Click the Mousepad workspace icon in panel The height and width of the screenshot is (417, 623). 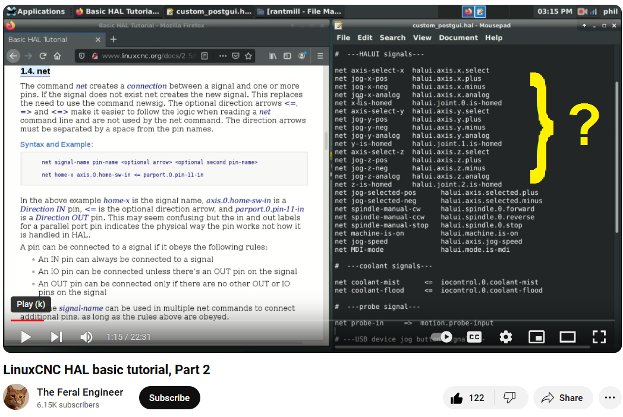click(x=480, y=11)
